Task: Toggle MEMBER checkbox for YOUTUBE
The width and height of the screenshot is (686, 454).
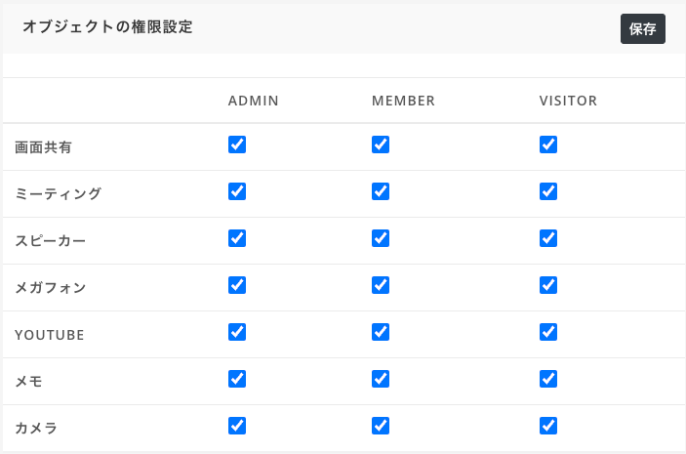Action: pos(381,332)
